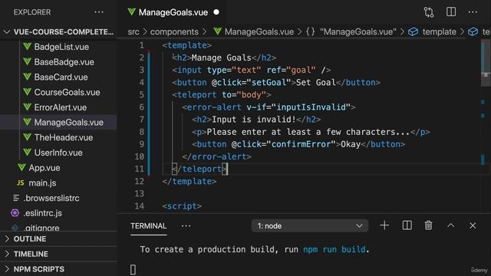This screenshot has height=276, width=491.
Task: Click 'components' in the breadcrumb
Action: click(x=174, y=31)
